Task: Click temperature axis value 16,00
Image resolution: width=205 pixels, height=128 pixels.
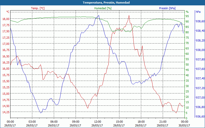Action: 6,69
